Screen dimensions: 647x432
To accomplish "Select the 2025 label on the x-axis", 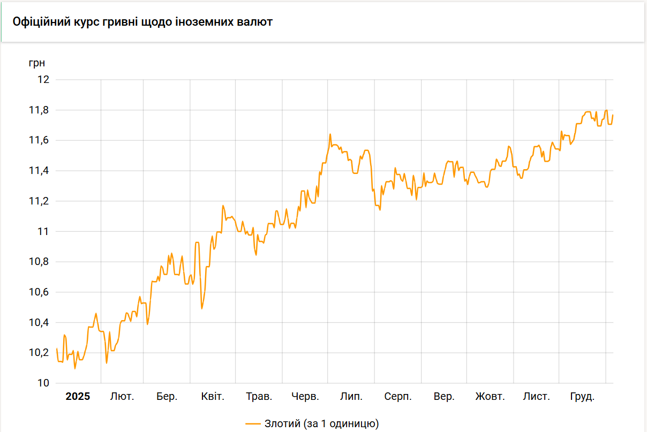I will [78, 397].
